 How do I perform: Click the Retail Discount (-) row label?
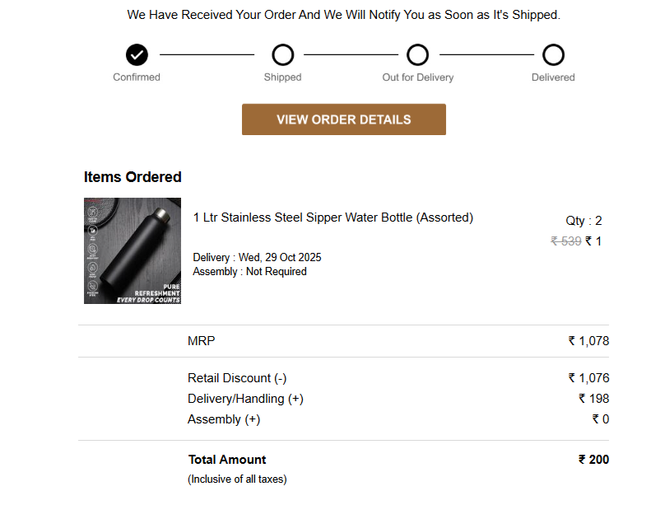point(237,378)
